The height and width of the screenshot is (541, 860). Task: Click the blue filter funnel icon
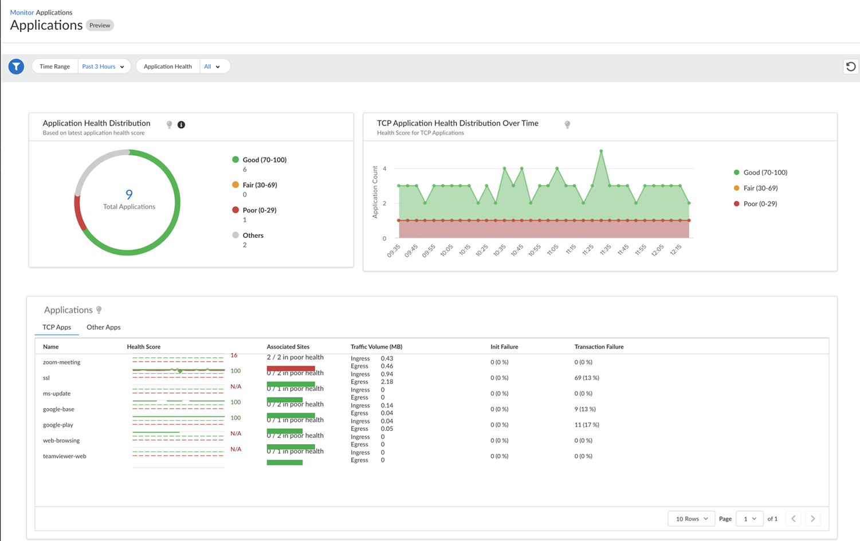click(x=16, y=66)
